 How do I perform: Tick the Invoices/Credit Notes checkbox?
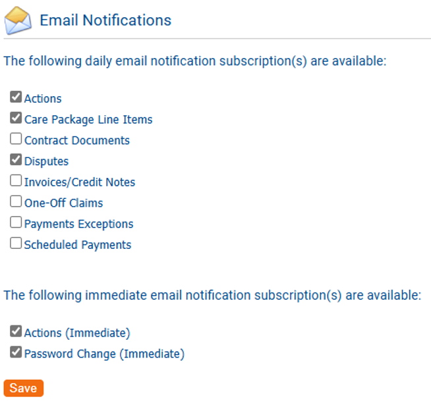click(16, 181)
